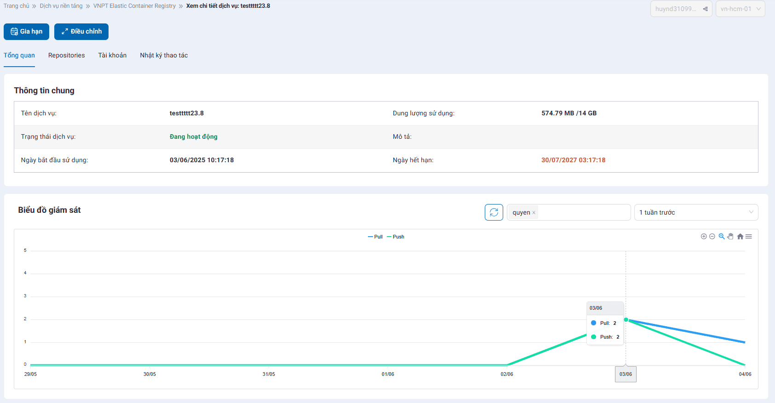Open the Tài khoản tab
This screenshot has height=403, width=775.
pyautogui.click(x=112, y=55)
